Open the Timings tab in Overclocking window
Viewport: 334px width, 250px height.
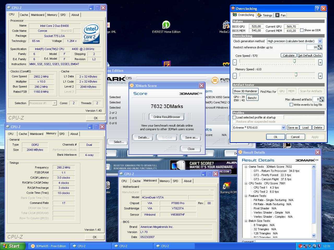(265, 15)
